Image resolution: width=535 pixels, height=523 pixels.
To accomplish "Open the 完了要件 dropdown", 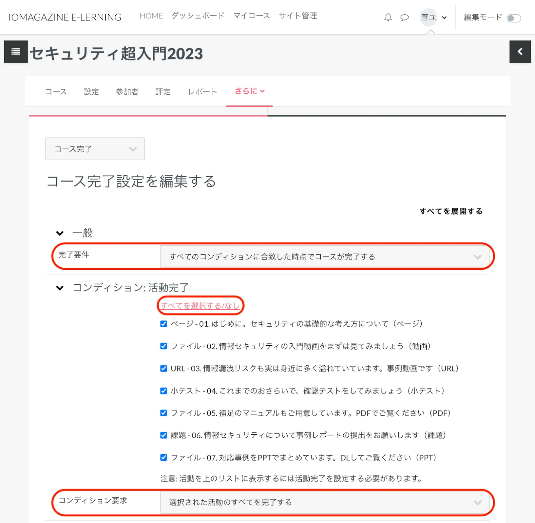I will point(325,257).
